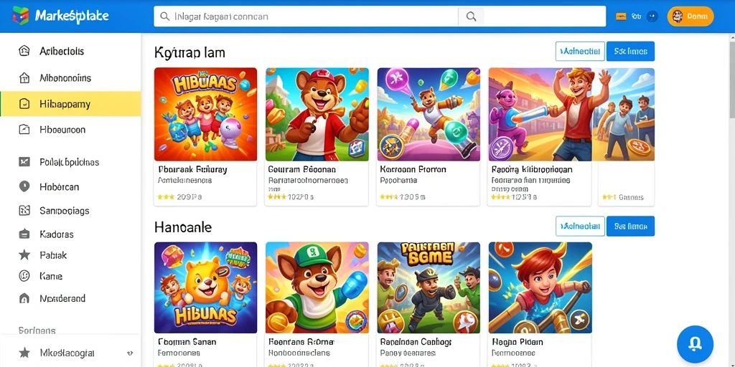
Task: Open the Sanpogiags sidebar menu item
Action: click(x=70, y=211)
